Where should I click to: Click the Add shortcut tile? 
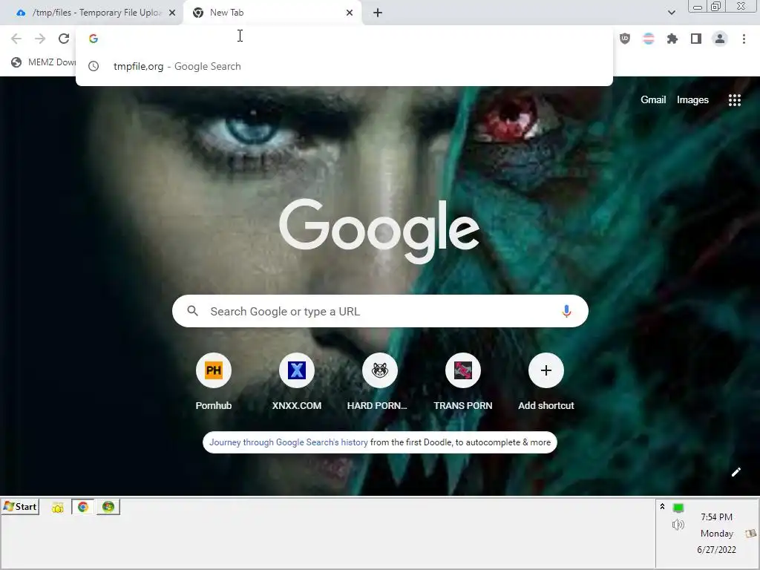[x=546, y=382]
